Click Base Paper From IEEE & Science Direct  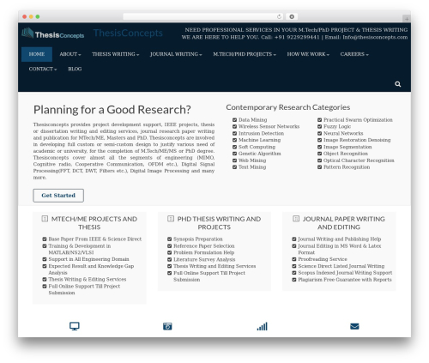95,239
